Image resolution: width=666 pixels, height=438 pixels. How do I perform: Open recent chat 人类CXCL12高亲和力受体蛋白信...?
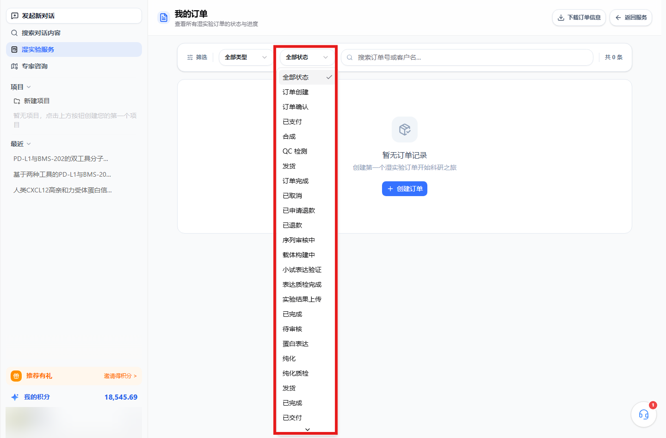[x=62, y=190]
